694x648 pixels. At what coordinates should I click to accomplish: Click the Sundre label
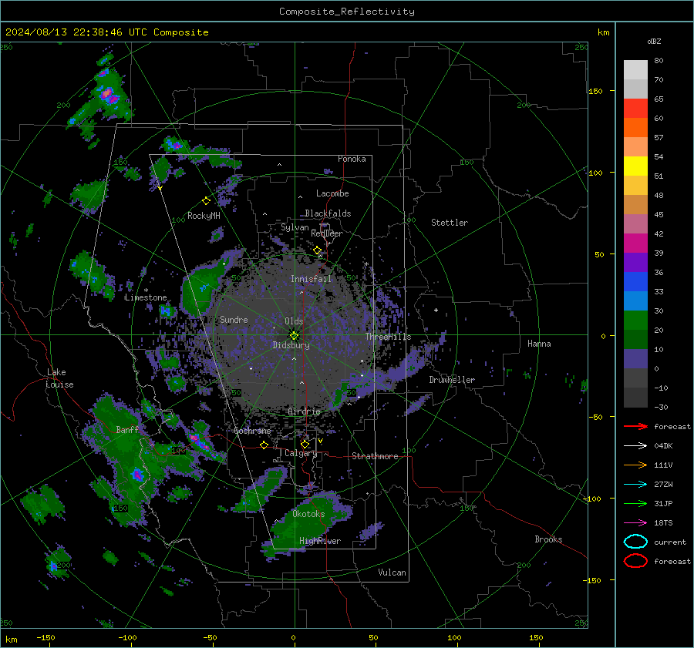pyautogui.click(x=234, y=320)
